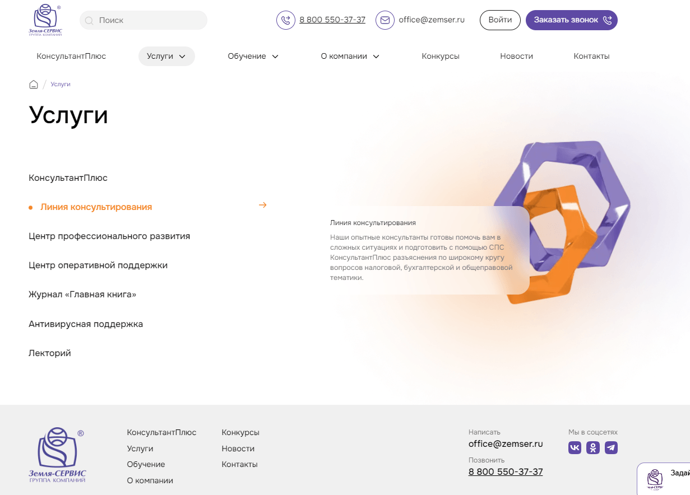Open the Odnoklassniki social icon

(x=593, y=447)
